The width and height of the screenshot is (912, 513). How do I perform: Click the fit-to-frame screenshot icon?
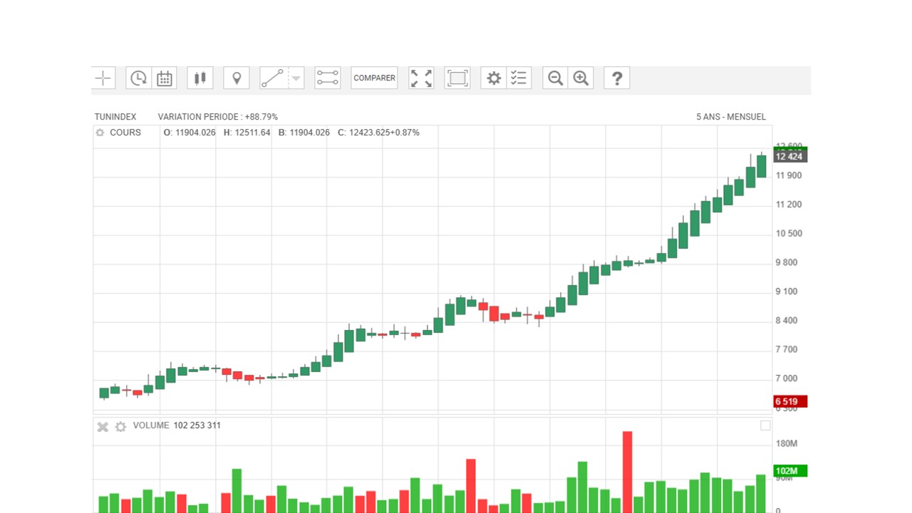[x=457, y=78]
